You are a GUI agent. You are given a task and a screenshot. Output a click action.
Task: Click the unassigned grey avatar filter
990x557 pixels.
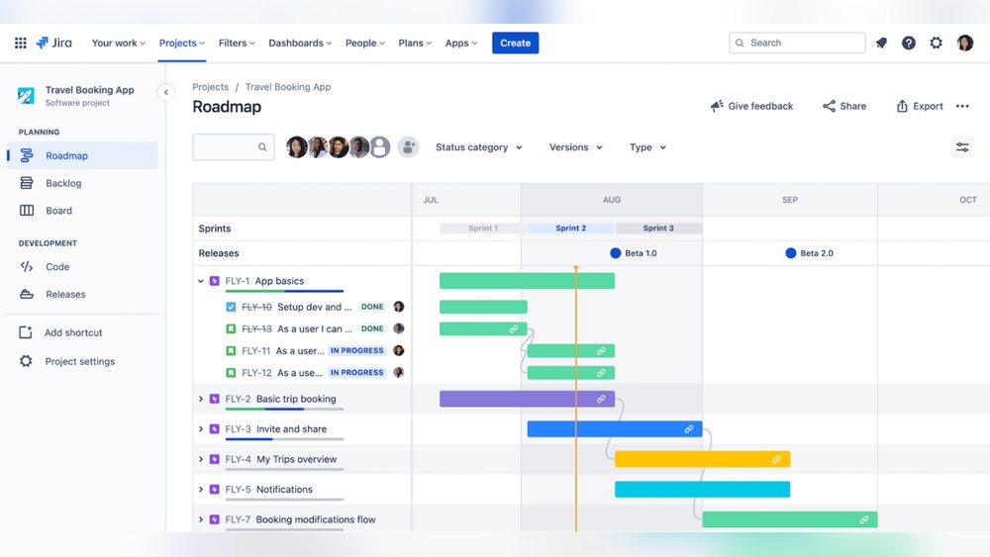(x=380, y=147)
